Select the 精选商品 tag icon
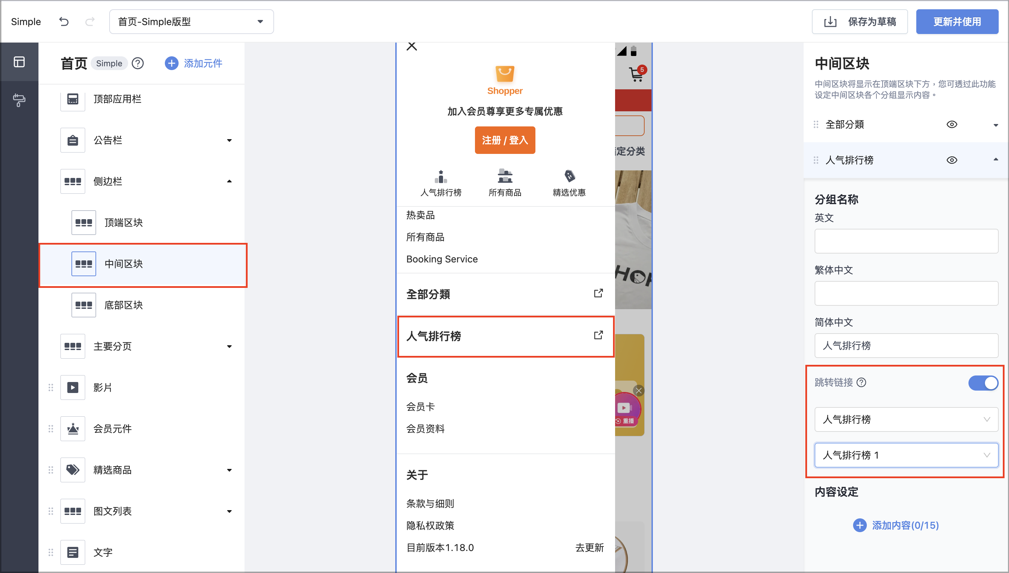Viewport: 1009px width, 573px height. (x=73, y=470)
